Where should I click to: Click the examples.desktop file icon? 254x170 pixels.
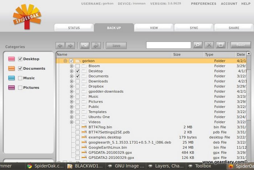tap(84, 137)
